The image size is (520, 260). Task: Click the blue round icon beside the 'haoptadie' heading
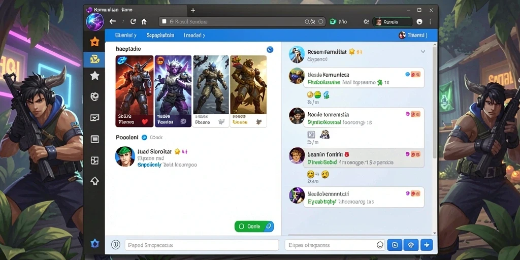(x=270, y=49)
